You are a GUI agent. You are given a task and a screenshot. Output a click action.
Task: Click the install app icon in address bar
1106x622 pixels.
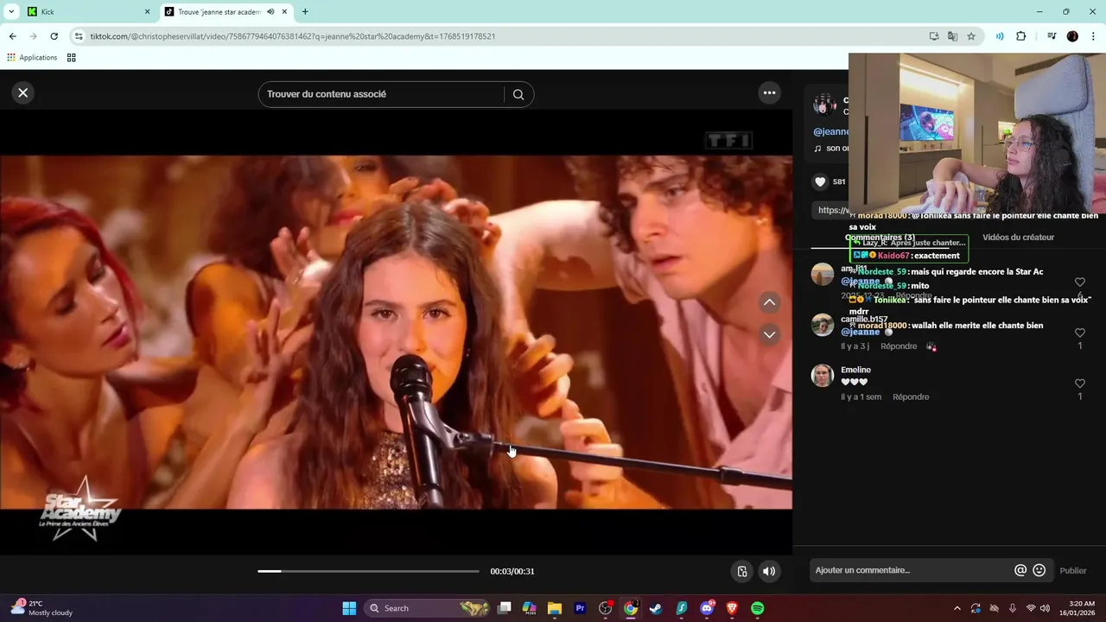[934, 36]
